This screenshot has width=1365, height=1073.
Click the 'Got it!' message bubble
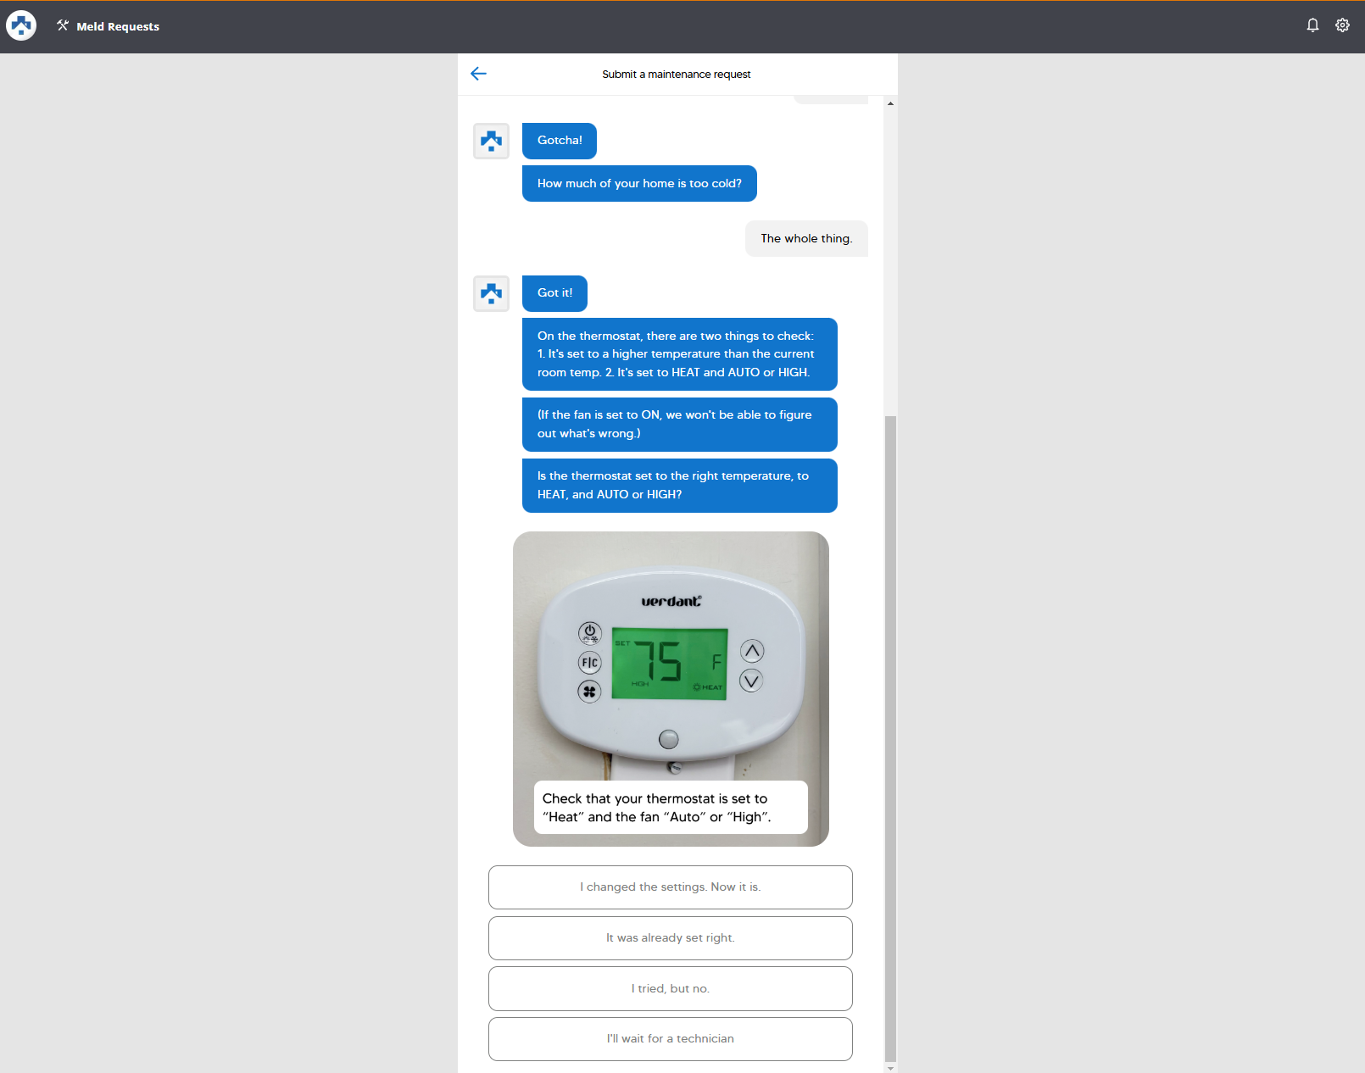click(554, 293)
